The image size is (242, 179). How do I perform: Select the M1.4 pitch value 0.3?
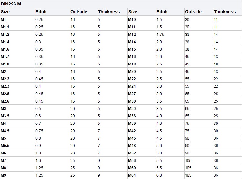[38, 42]
